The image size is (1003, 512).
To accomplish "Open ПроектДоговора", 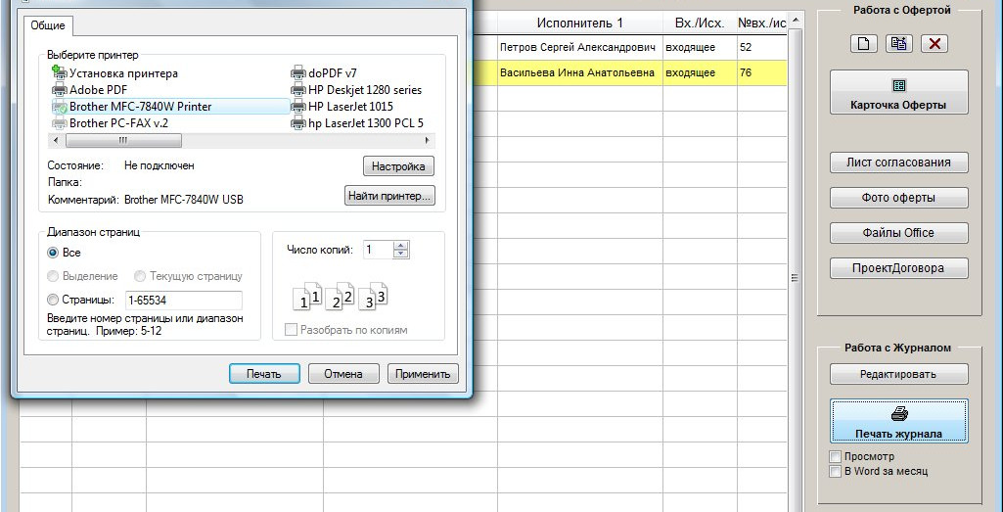I will click(898, 267).
